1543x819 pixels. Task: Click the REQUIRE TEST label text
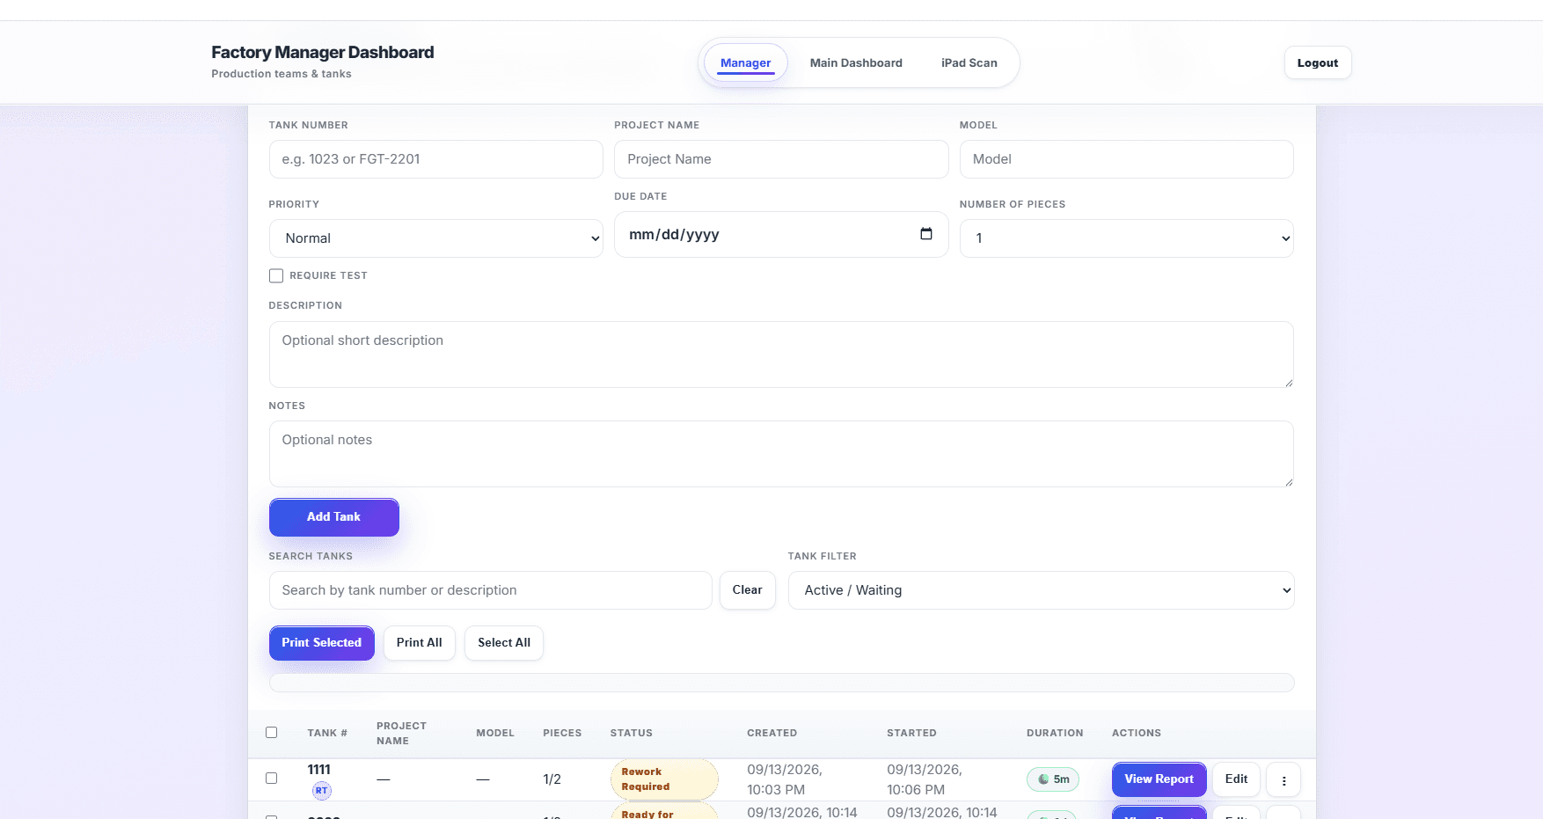pyautogui.click(x=329, y=276)
